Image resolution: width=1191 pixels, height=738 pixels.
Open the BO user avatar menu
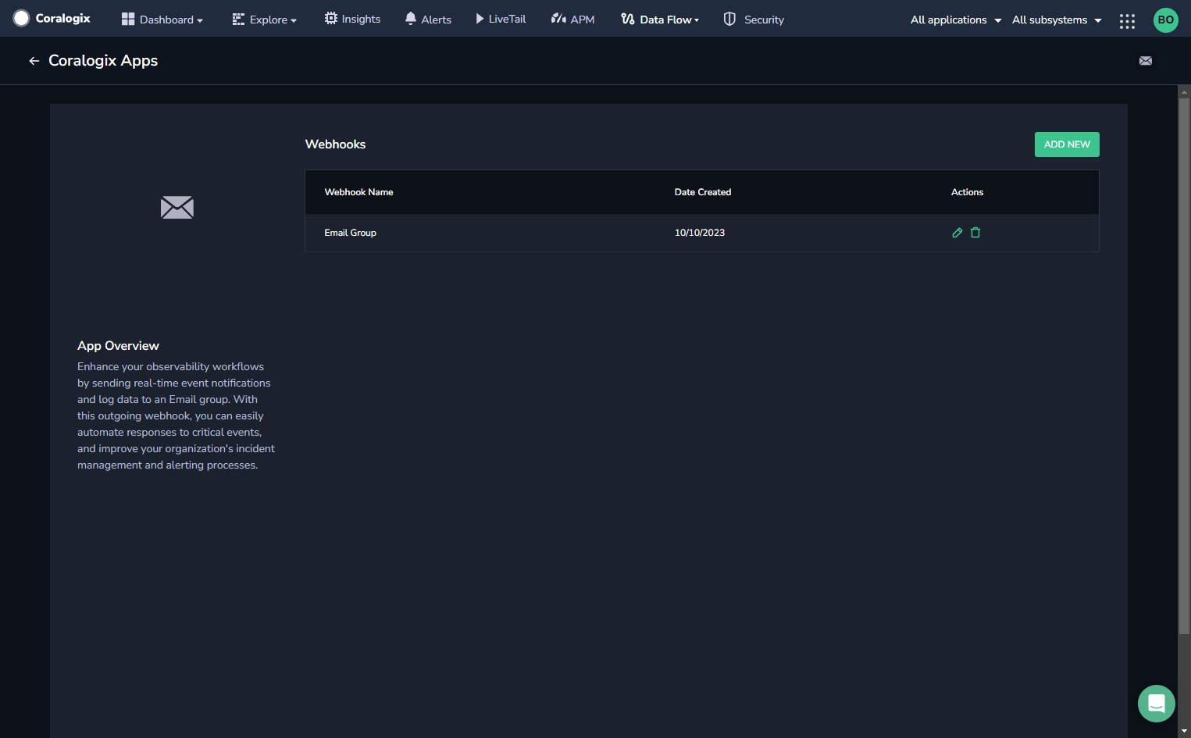coord(1166,20)
